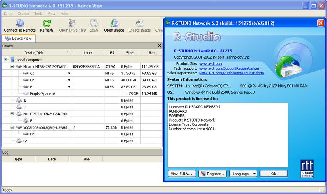Image resolution: width=327 pixels, height=194 pixels.
Task: Click the R-Studio icon in the main title bar
Action: tap(5, 6)
